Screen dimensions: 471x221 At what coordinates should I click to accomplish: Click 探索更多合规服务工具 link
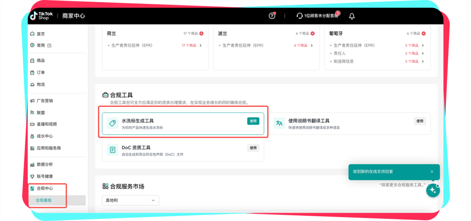(x=403, y=185)
